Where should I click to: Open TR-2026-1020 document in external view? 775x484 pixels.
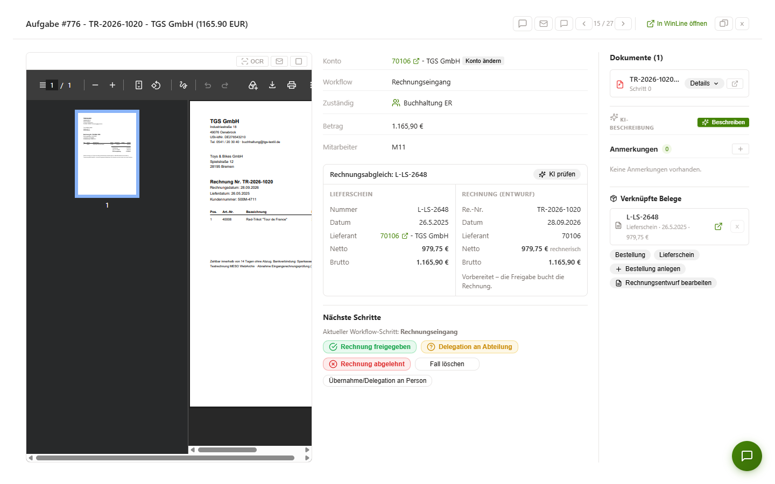[x=735, y=83]
